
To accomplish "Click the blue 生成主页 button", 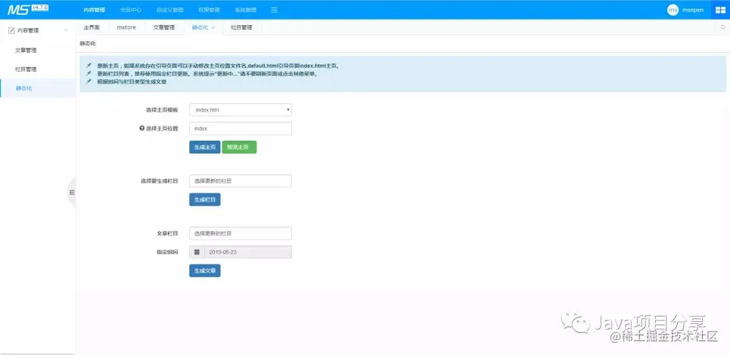I will pos(205,147).
